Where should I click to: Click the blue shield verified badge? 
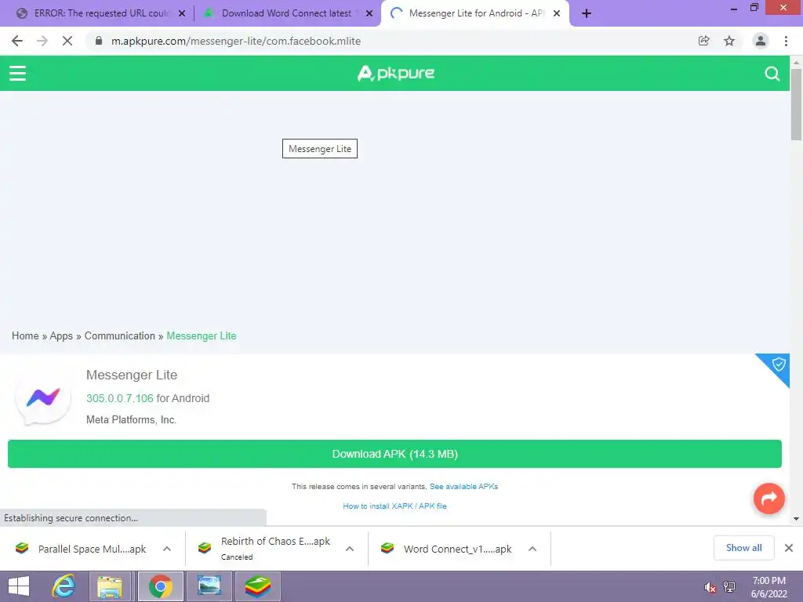[778, 364]
